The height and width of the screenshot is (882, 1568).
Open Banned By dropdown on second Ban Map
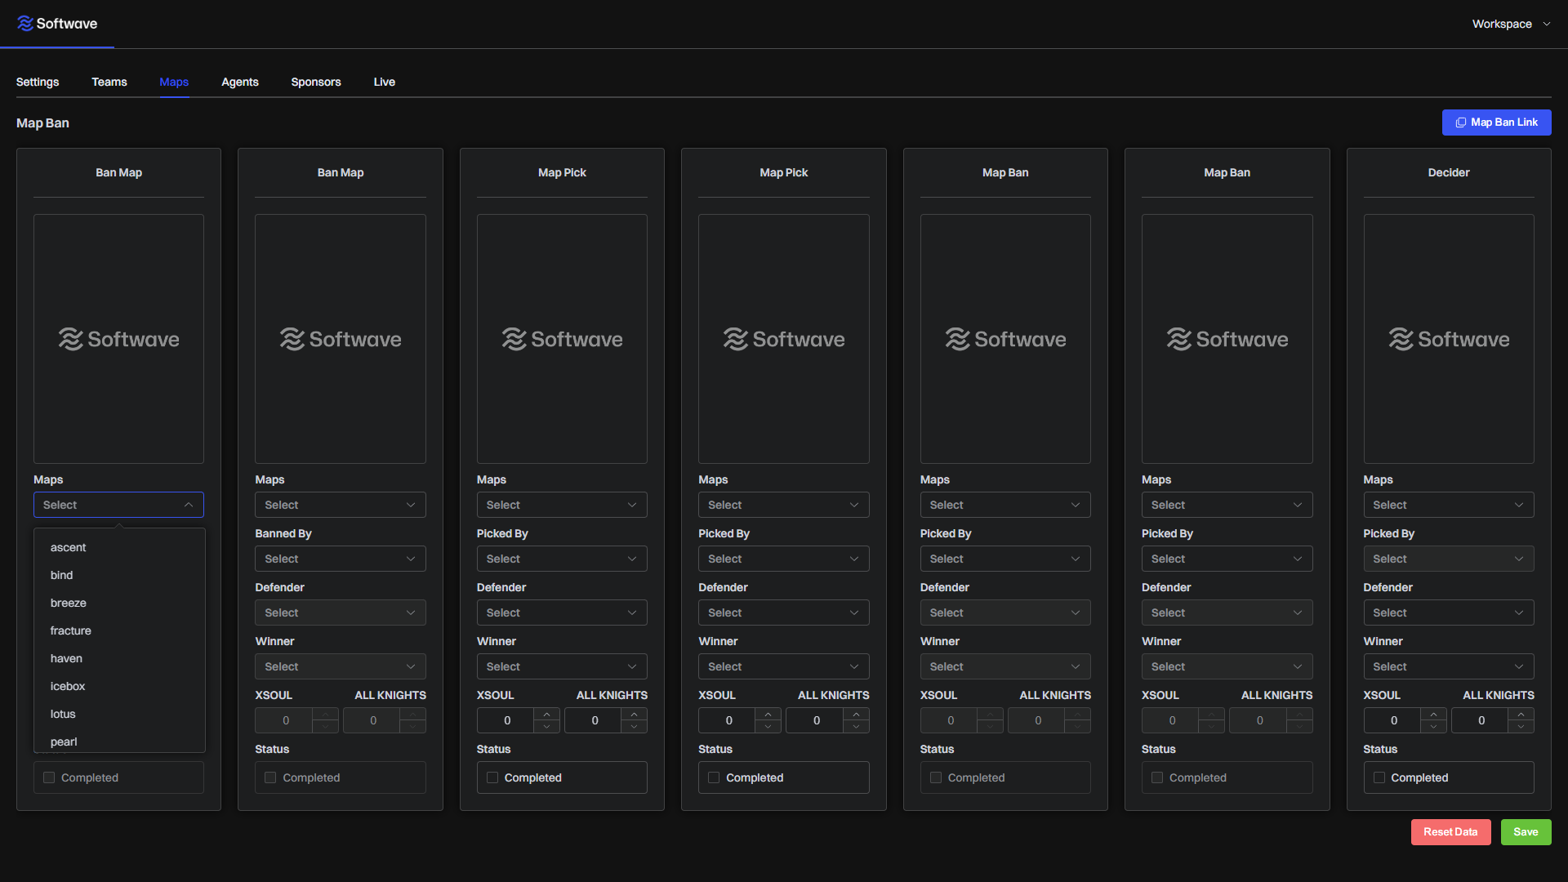coord(341,558)
